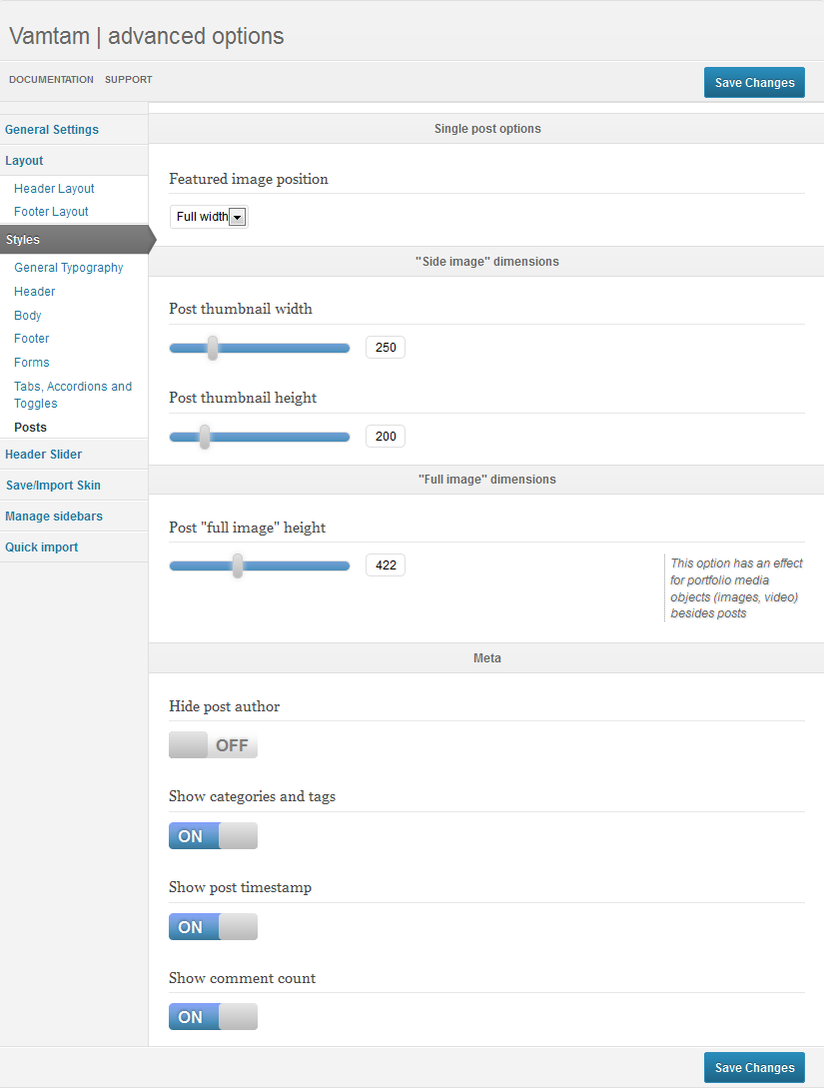The width and height of the screenshot is (824, 1088).
Task: Click the full image height slider handle
Action: point(238,565)
